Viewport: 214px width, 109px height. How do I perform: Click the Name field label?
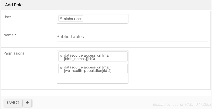coord(8,35)
